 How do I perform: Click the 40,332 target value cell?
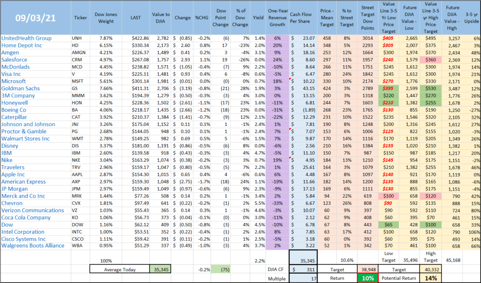pos(431,269)
